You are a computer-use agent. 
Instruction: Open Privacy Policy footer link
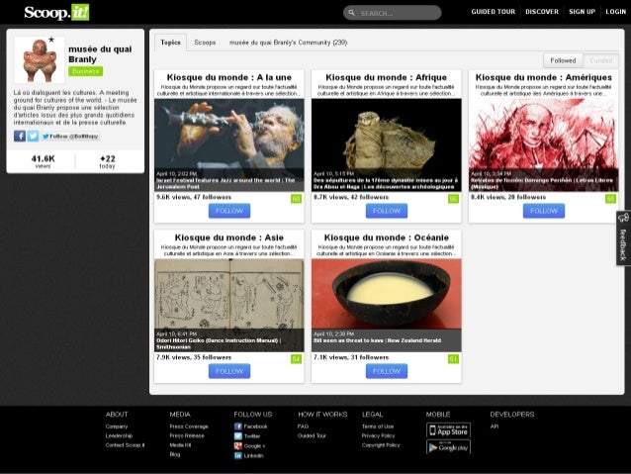click(x=378, y=435)
